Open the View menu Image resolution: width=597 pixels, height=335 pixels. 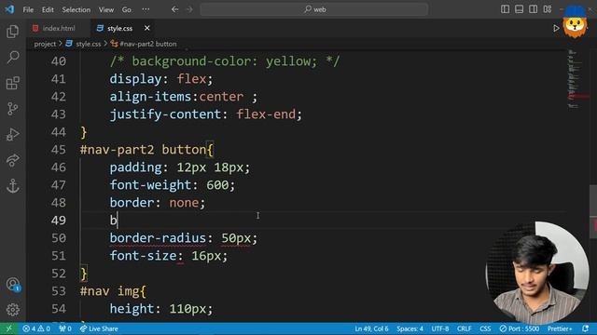click(105, 9)
